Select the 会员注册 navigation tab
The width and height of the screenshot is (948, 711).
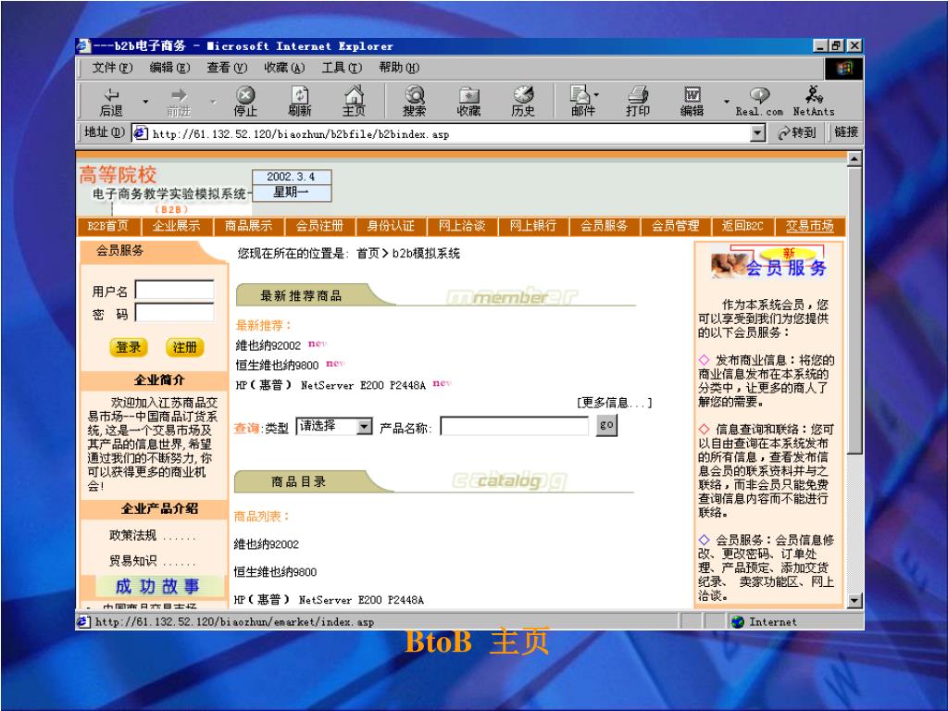319,226
